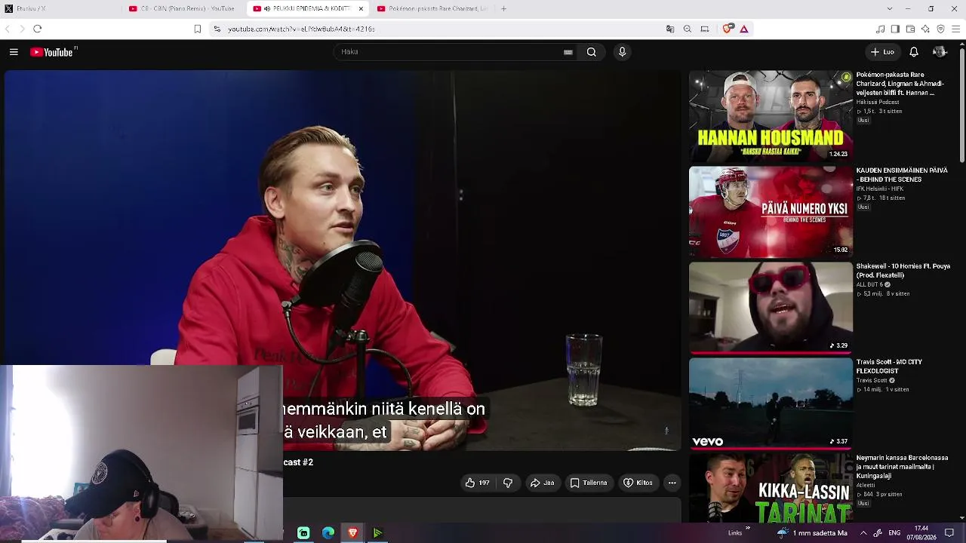Open 'Kauden ensimmäinen päivä - Behind the Scenes' title
966x543 pixels.
[x=902, y=175]
